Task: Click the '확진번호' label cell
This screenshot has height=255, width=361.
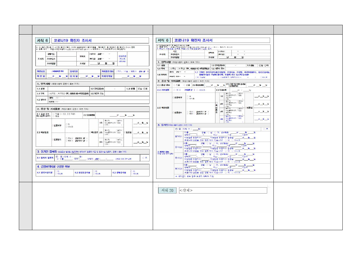Action: pos(41,71)
